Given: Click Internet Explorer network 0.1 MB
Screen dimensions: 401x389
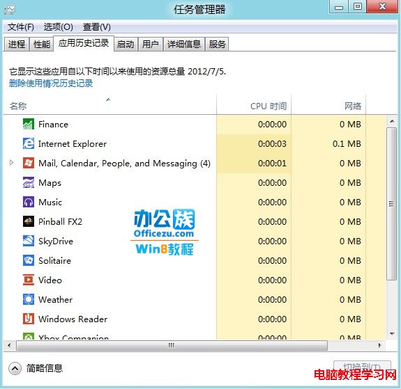Looking at the screenshot, I should point(347,144).
